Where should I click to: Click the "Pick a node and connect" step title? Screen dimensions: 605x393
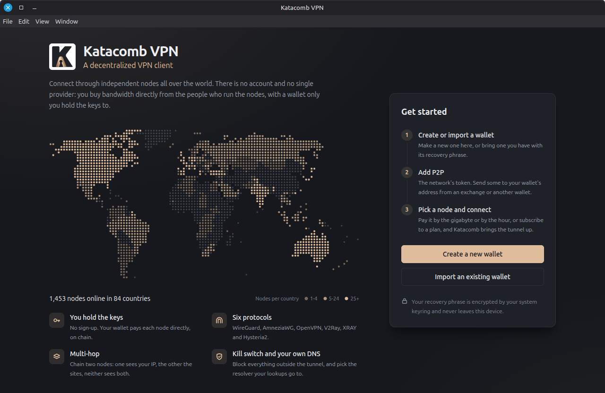point(455,210)
